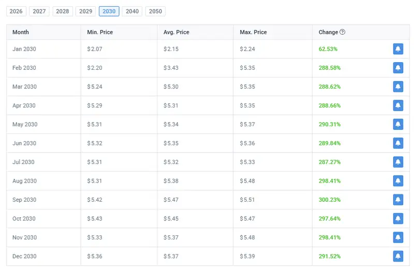This screenshot has height=271, width=414.
Task: Go to the 2050 year tab
Action: (155, 11)
